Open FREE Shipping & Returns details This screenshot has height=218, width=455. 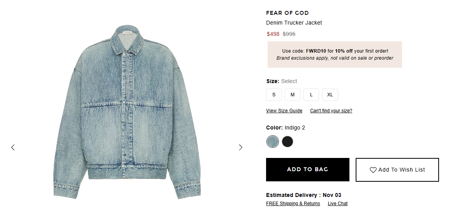(x=293, y=204)
